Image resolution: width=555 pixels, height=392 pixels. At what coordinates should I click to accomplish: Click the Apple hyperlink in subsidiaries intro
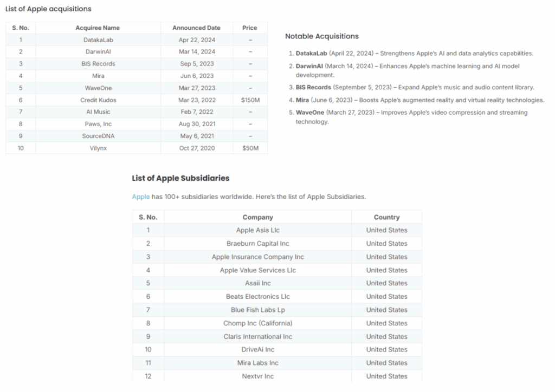(x=140, y=197)
